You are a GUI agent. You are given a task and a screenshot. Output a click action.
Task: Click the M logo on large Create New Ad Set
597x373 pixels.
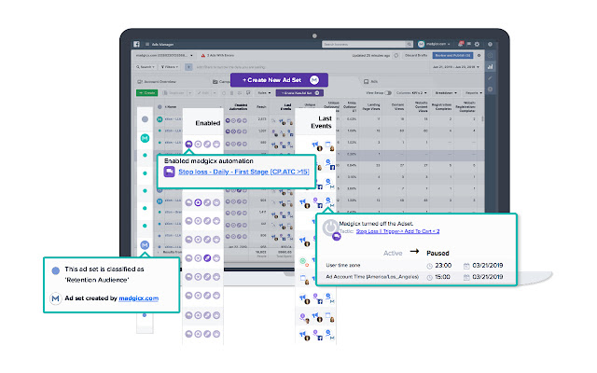pos(314,80)
